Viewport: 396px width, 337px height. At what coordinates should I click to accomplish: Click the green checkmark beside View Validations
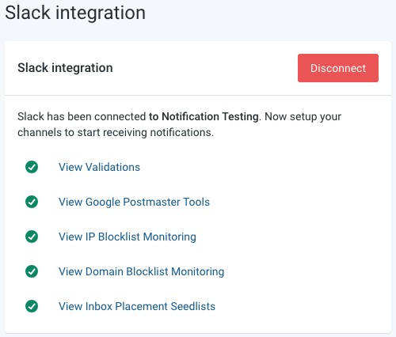click(x=32, y=167)
